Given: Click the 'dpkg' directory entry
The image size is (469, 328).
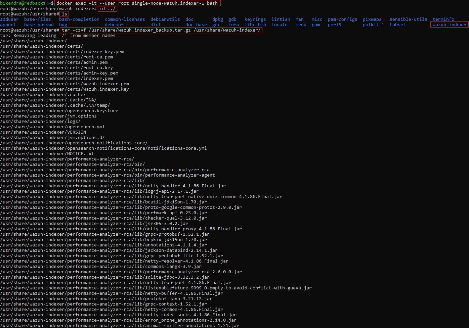Looking at the screenshot, I should coord(218,19).
